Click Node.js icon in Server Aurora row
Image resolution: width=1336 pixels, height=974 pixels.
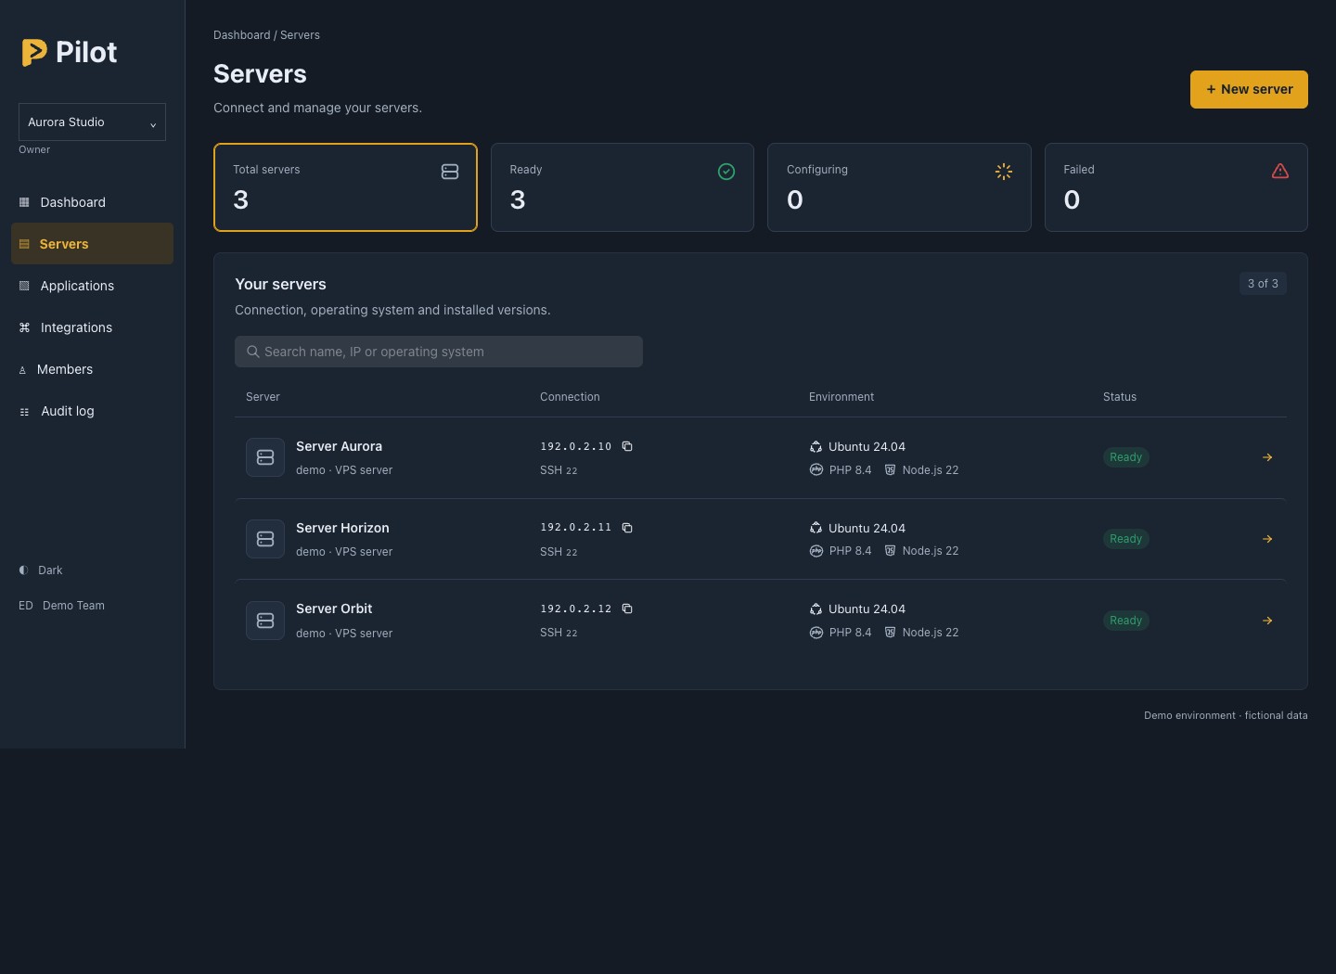pyautogui.click(x=890, y=470)
